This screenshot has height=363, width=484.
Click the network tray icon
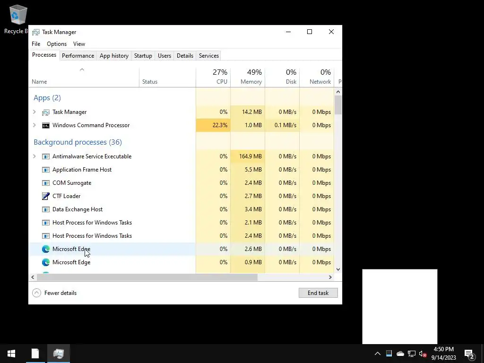point(412,354)
